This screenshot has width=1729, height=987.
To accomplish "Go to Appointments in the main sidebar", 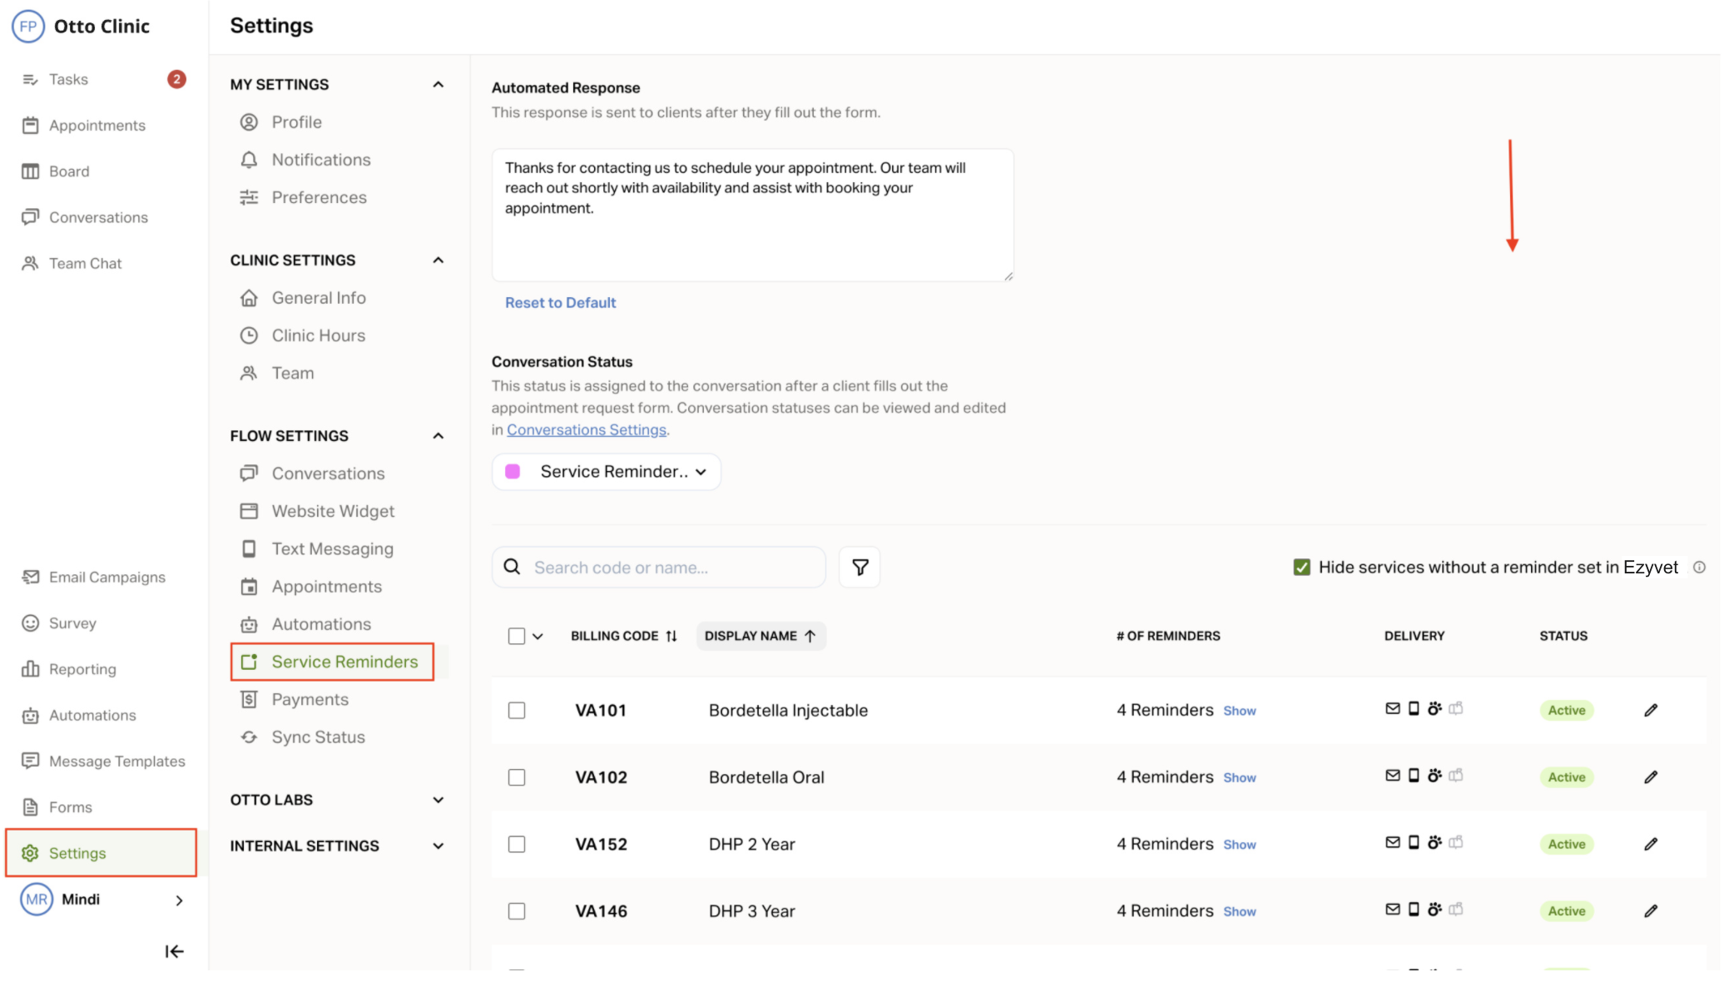I will point(97,125).
